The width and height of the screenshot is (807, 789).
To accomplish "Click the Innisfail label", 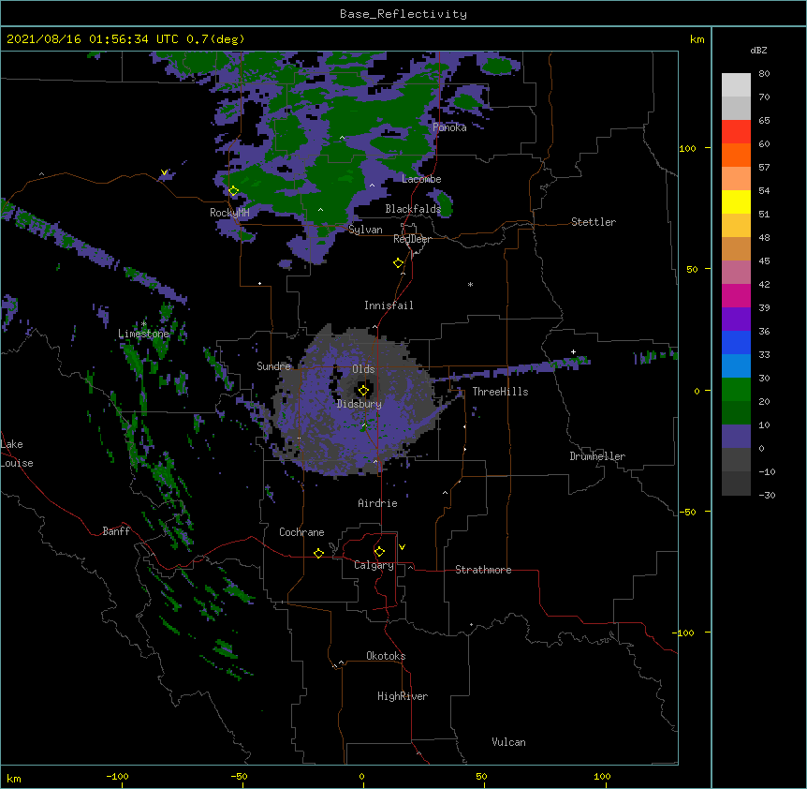I will coord(389,305).
